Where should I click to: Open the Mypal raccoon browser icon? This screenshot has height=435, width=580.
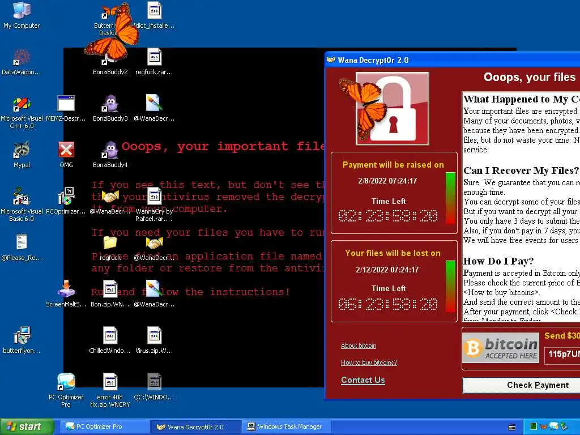point(22,155)
